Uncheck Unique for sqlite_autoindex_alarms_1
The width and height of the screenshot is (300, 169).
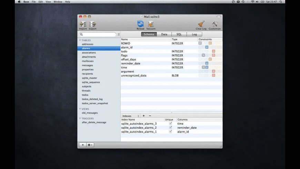[x=170, y=131]
